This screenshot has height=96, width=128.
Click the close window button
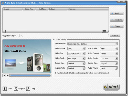(124, 2)
